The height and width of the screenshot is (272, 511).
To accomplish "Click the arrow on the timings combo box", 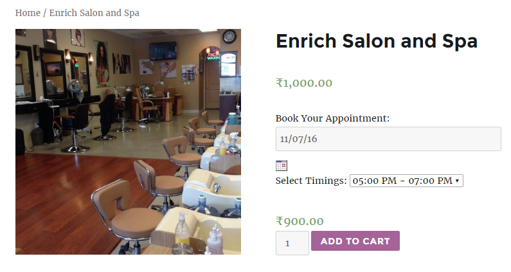I will click(457, 181).
